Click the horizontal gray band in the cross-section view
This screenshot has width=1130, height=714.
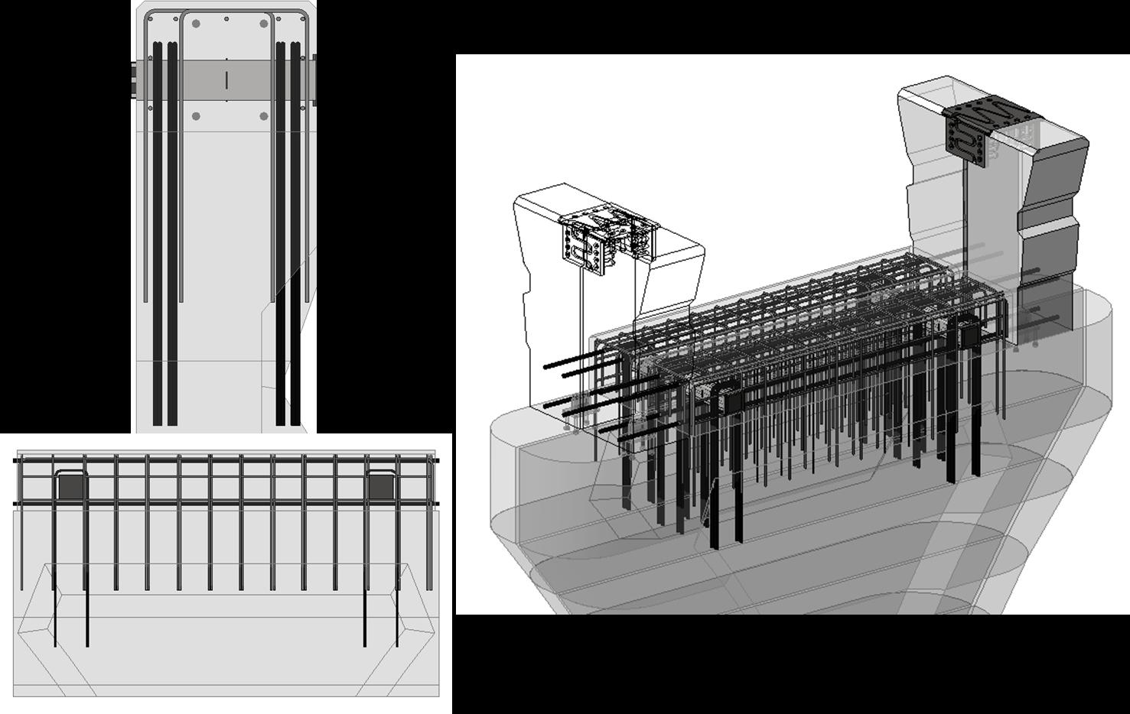(x=226, y=80)
